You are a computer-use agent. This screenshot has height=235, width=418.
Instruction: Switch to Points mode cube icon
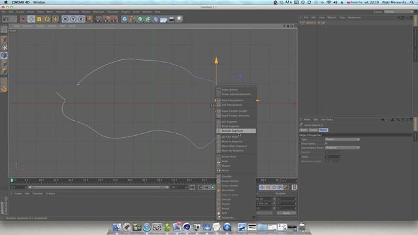coord(4,55)
